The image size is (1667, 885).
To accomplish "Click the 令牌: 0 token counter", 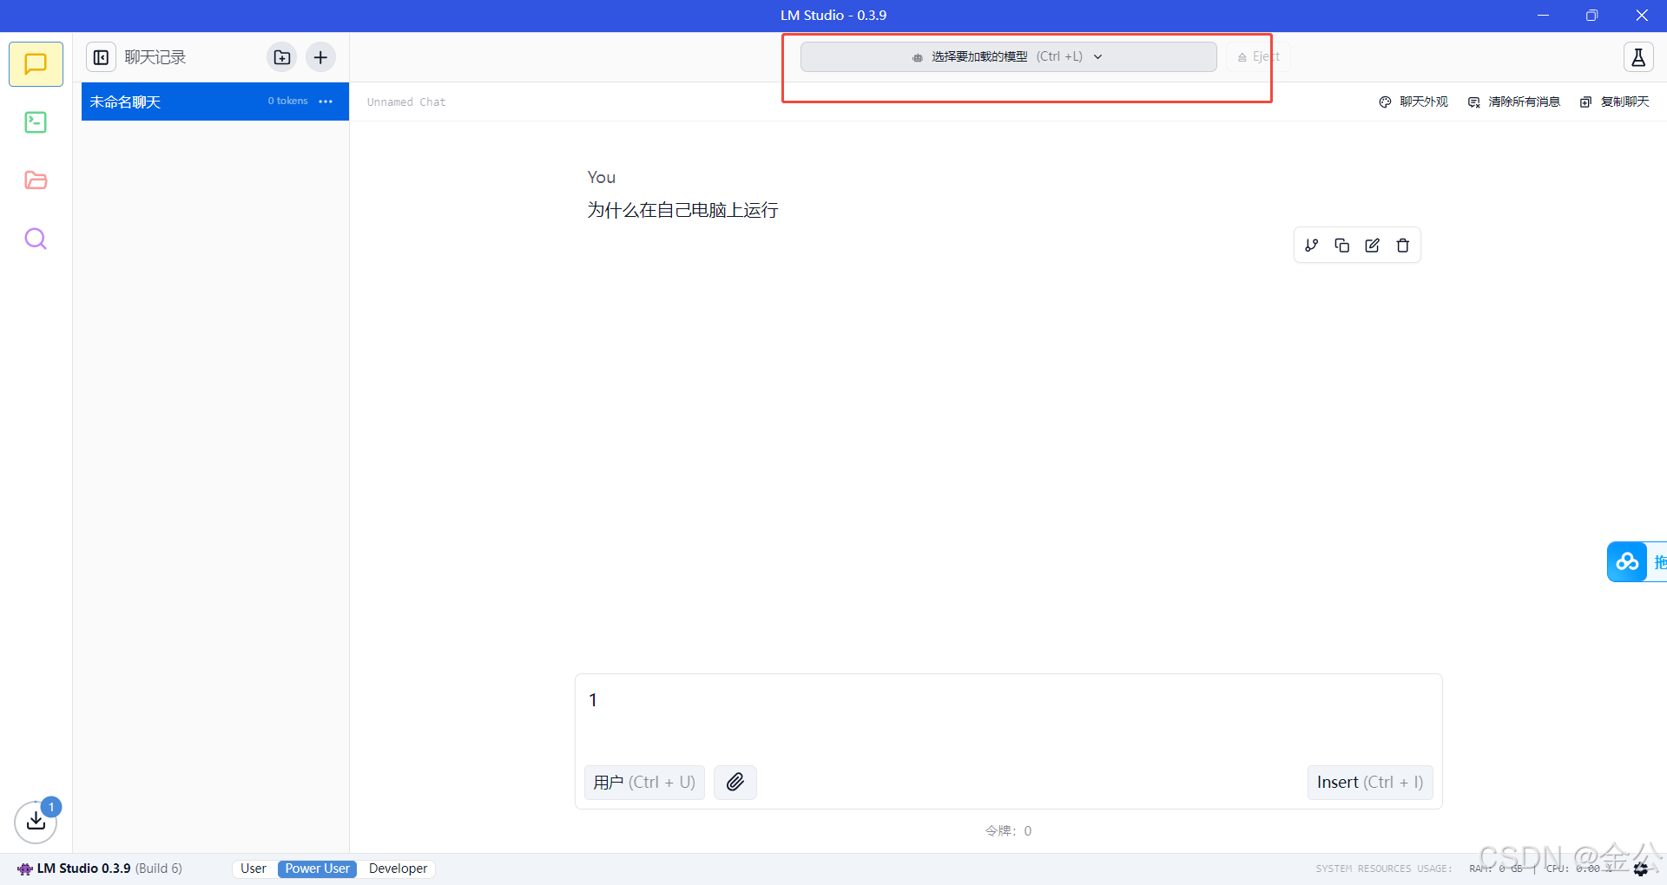I will coord(1008,830).
